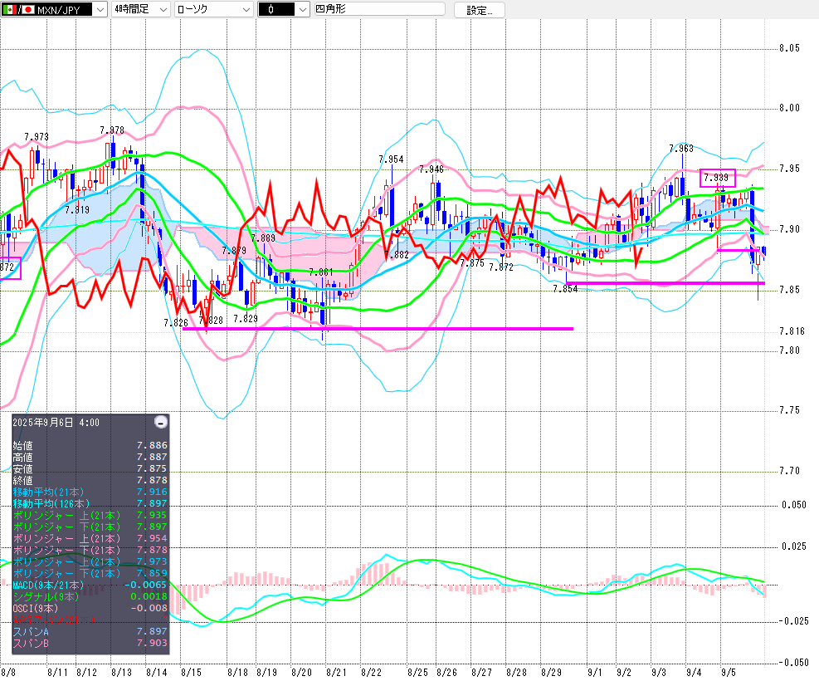
Task: Click the 四角形 drawing tool field
Action: tap(379, 9)
